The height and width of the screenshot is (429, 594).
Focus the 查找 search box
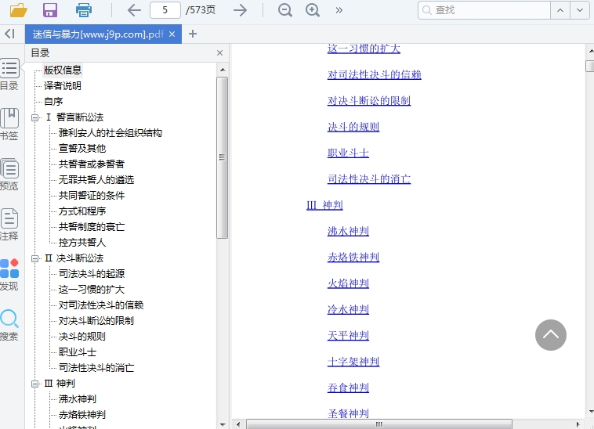click(484, 10)
